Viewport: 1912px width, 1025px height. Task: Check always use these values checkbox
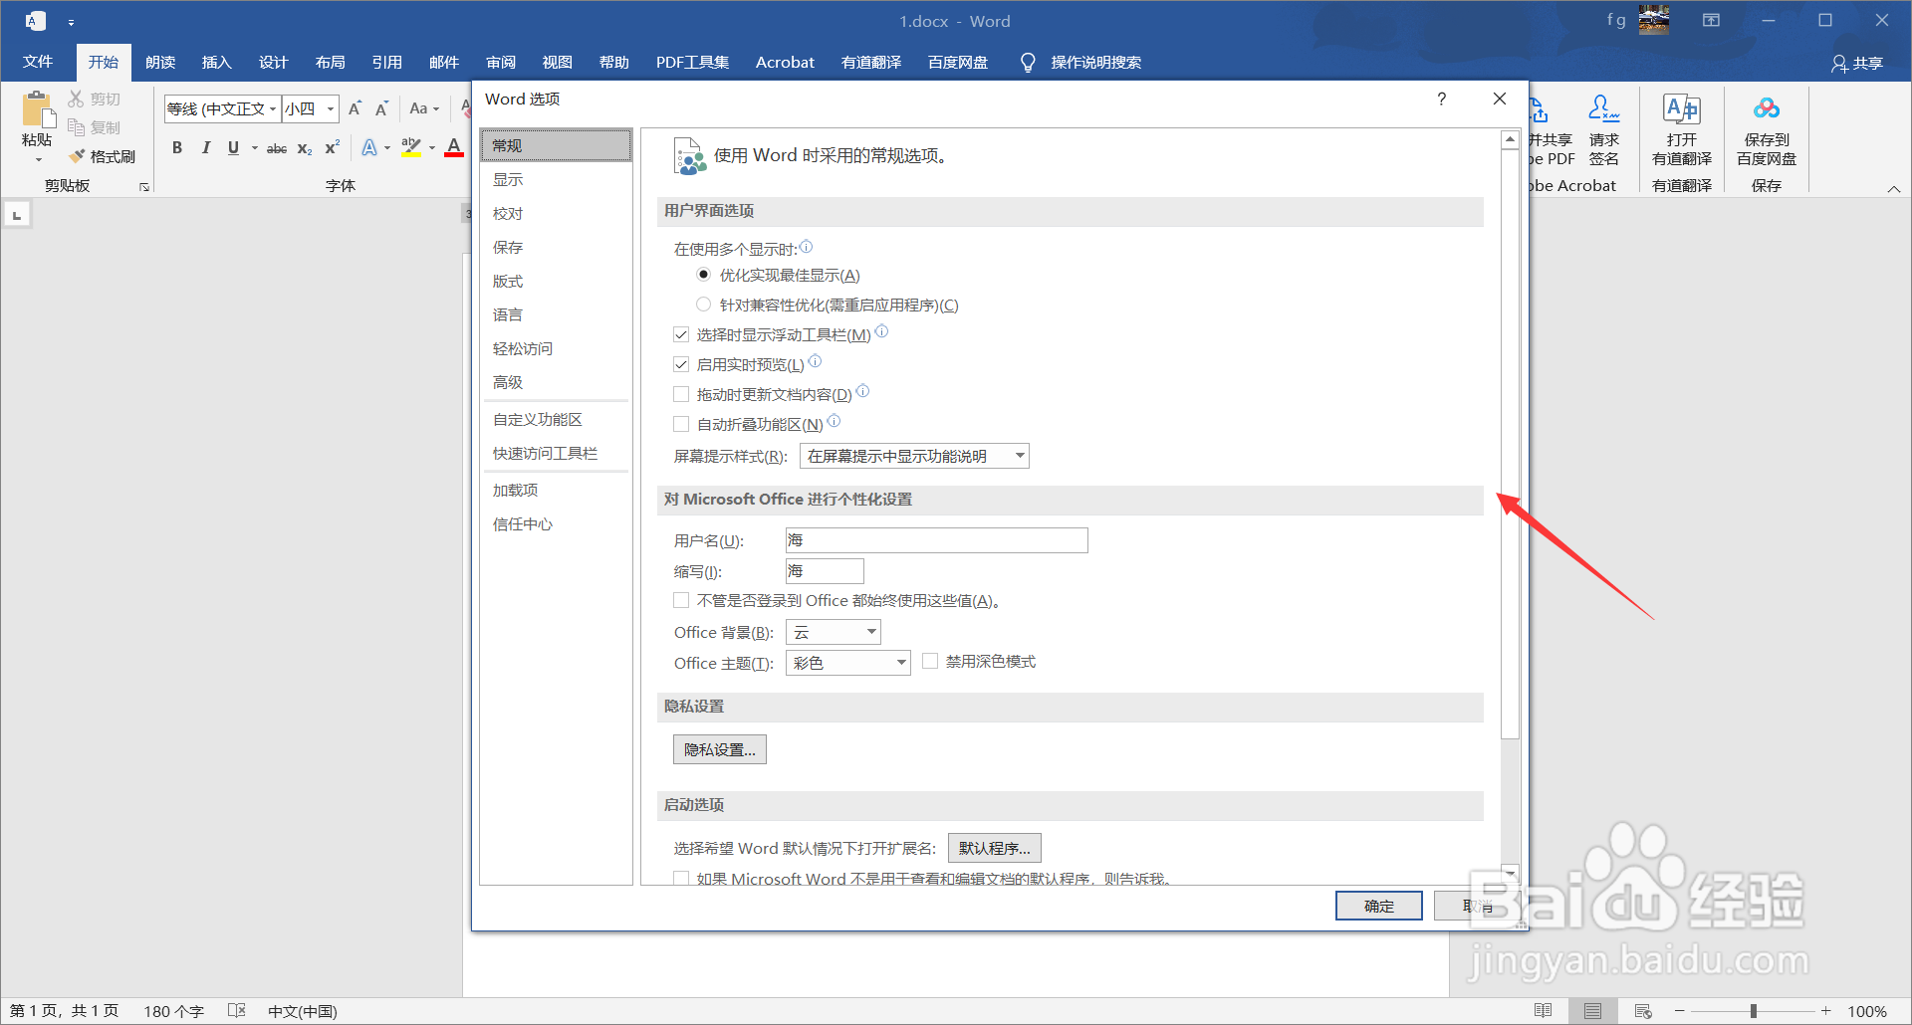[x=681, y=600]
